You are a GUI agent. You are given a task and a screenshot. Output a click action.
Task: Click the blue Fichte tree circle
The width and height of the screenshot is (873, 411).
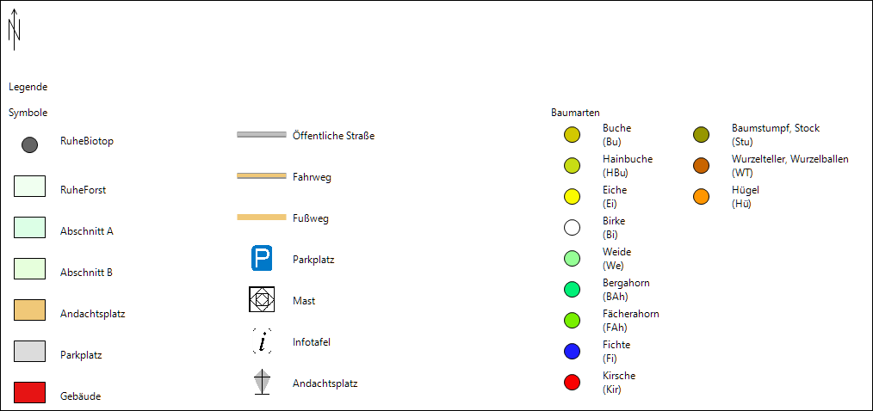point(572,351)
